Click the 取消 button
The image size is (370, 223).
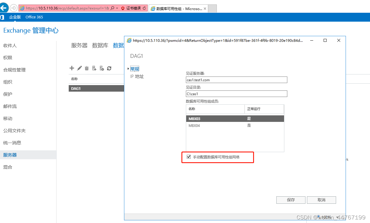pyautogui.click(x=322, y=200)
